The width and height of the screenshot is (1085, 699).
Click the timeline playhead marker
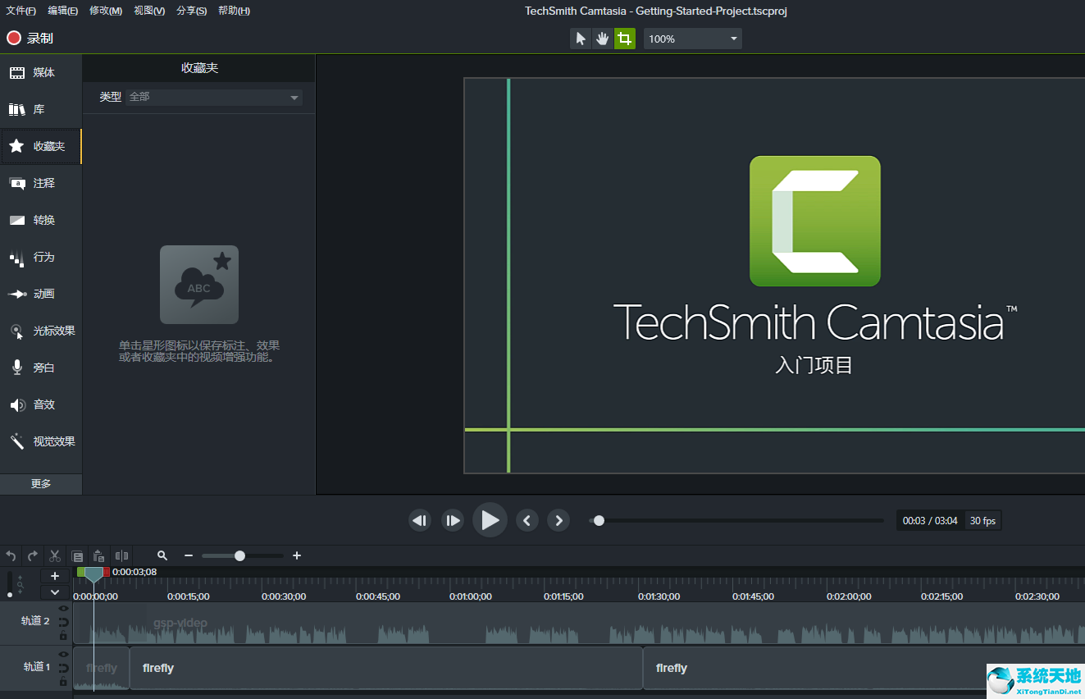(94, 574)
